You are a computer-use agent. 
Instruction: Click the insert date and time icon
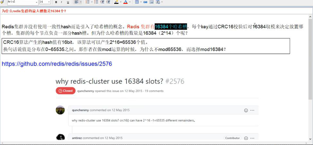(157, 2)
